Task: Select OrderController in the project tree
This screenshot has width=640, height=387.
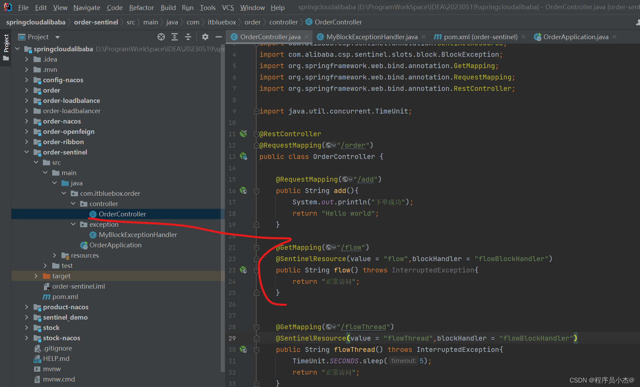Action: click(122, 214)
